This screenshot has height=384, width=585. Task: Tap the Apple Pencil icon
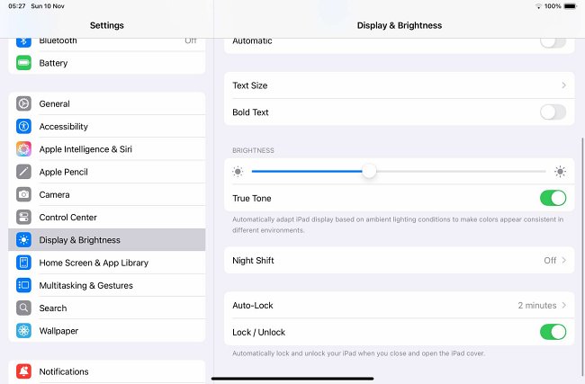(23, 172)
